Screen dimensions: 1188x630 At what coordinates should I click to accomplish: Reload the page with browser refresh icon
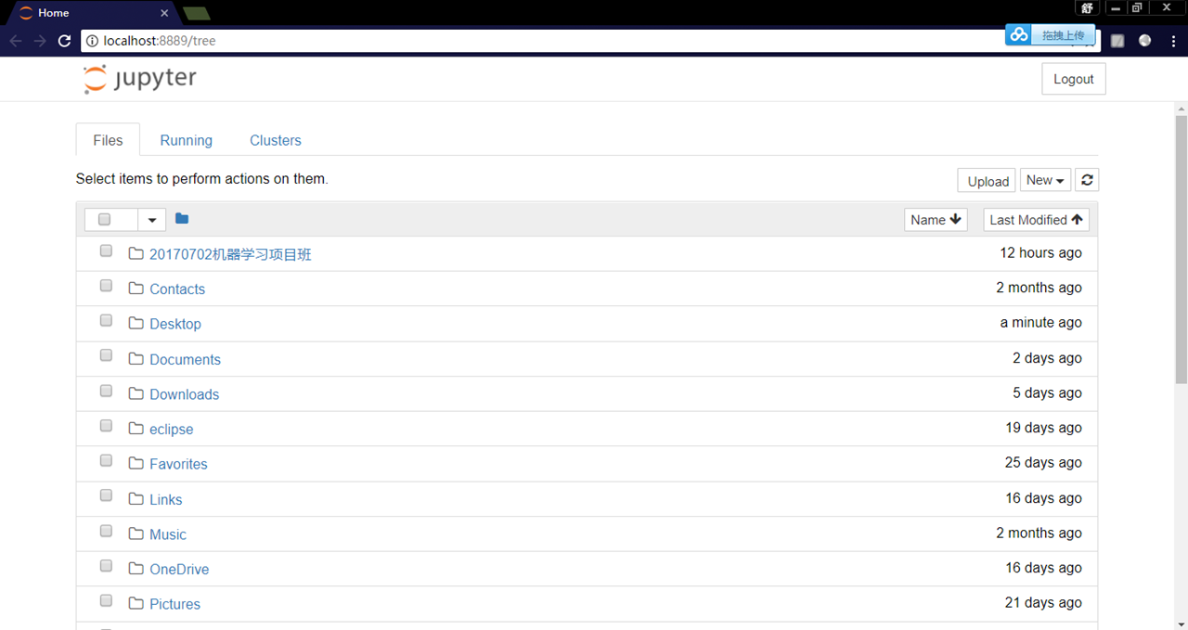click(x=64, y=41)
